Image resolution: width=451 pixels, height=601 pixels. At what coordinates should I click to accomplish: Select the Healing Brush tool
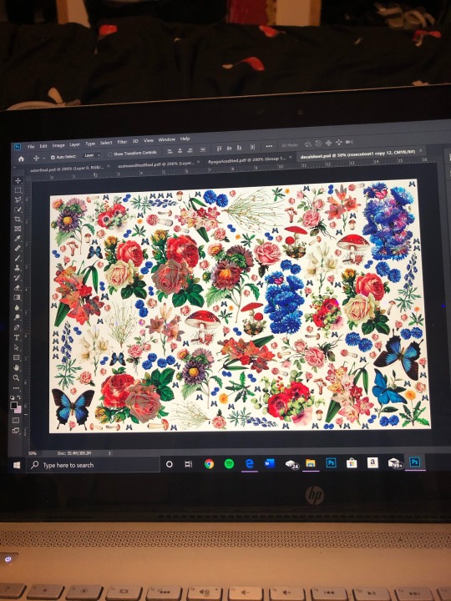coord(18,249)
